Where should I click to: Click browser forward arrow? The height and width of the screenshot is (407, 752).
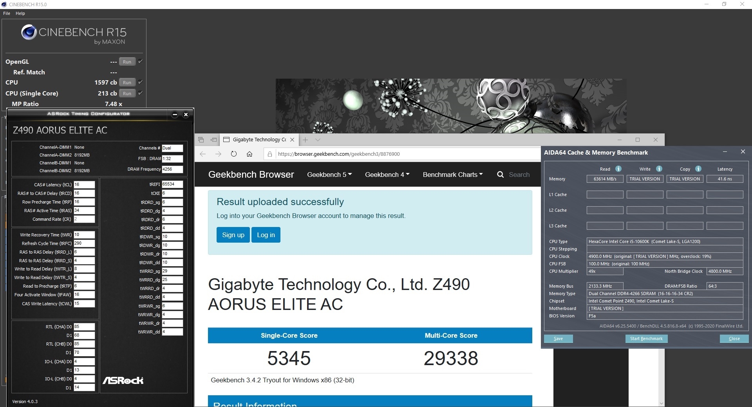[x=218, y=154]
